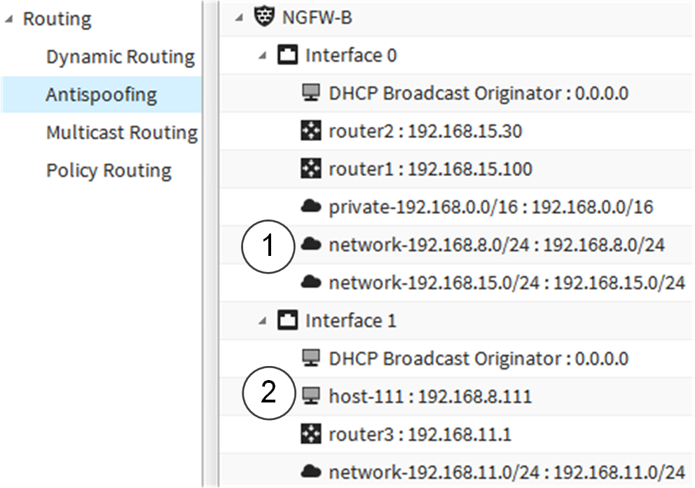Select the Antispoofing item
The image size is (695, 488).
coord(101,95)
